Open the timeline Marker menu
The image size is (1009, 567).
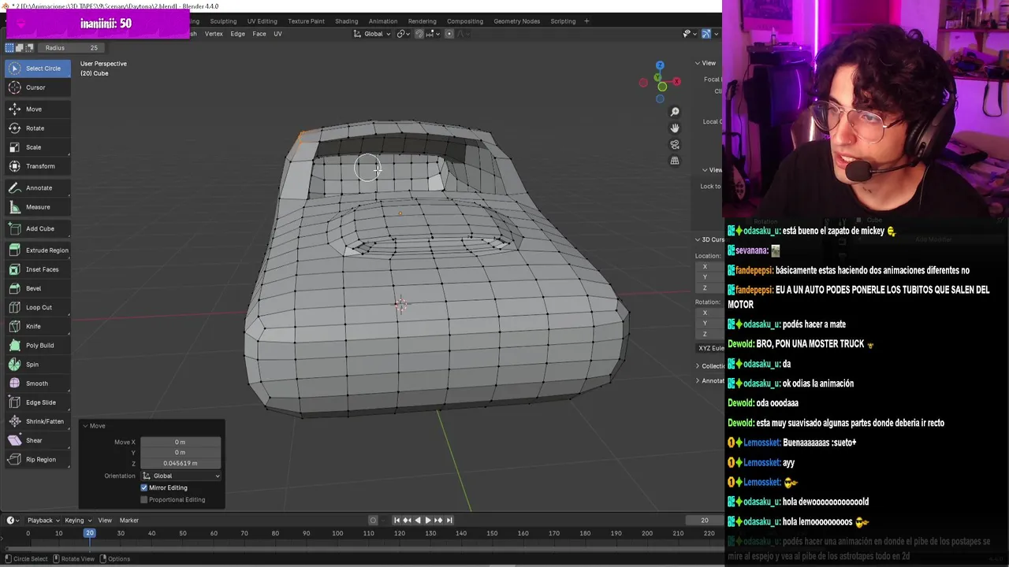tap(129, 520)
